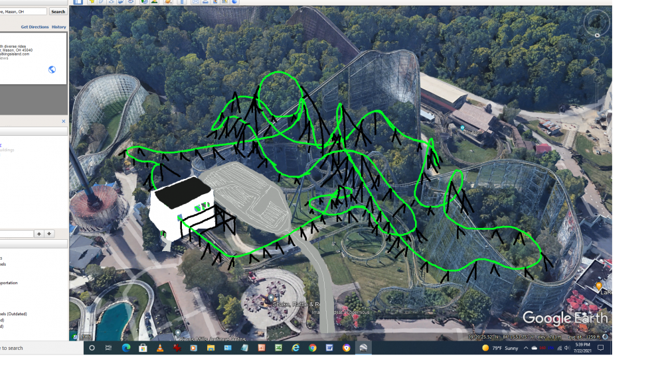664x373 pixels.
Task: Open VLC media player from taskbar
Action: (x=160, y=348)
